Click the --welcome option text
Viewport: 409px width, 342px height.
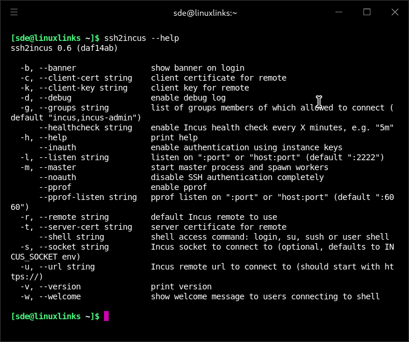pyautogui.click(x=60, y=296)
